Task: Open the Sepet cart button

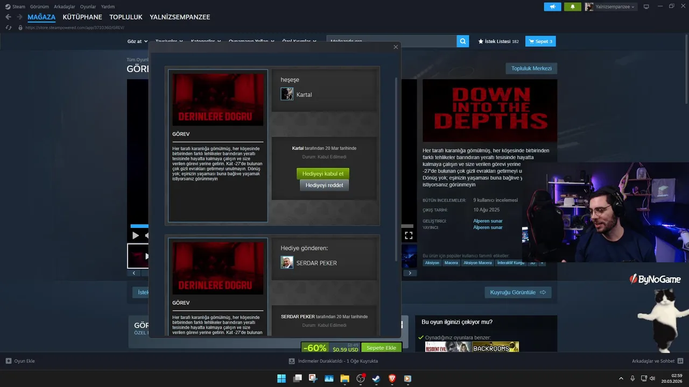Action: 540,41
